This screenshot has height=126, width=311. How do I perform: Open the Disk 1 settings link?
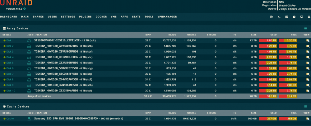(x=10, y=40)
